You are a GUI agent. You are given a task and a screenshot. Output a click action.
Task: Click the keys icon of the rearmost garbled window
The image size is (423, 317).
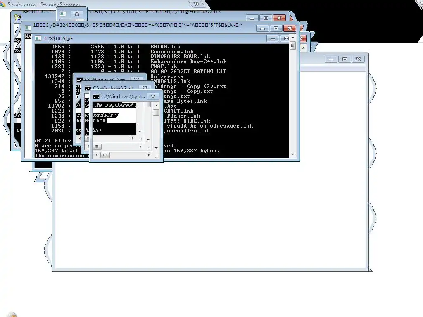pyautogui.click(x=18, y=17)
